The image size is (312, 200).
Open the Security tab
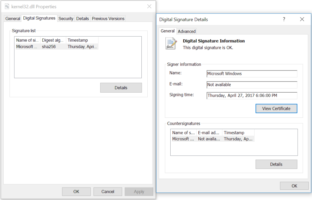pyautogui.click(x=66, y=18)
